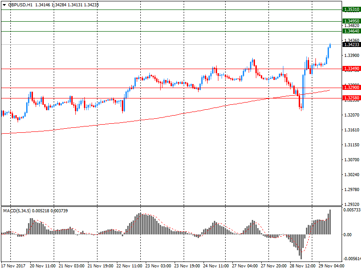Click the 20 Nov 11:00 time label
Image resolution: width=361 pixels, height=271 pixels.
42,266
